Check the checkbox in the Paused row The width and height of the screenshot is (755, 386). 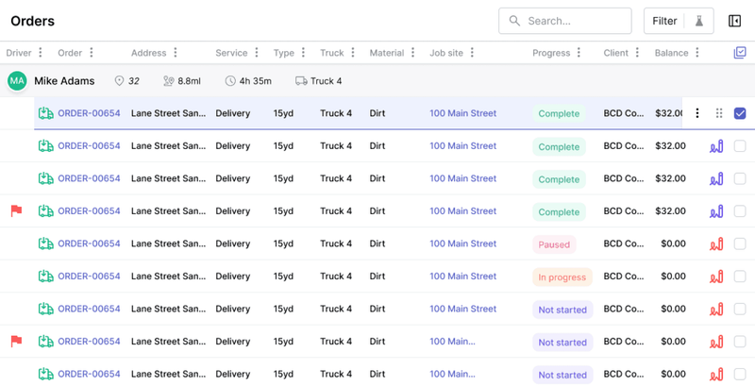[740, 244]
